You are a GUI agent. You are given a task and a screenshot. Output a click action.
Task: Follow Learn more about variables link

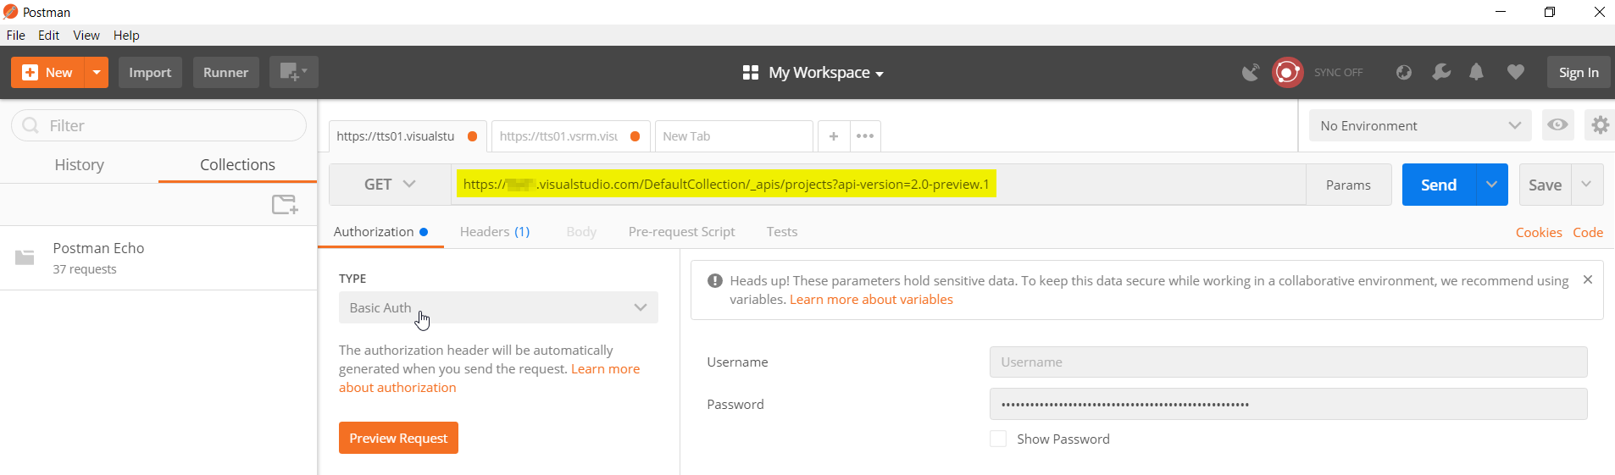click(871, 300)
